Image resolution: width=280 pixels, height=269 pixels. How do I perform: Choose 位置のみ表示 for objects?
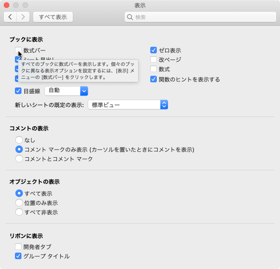pyautogui.click(x=19, y=203)
